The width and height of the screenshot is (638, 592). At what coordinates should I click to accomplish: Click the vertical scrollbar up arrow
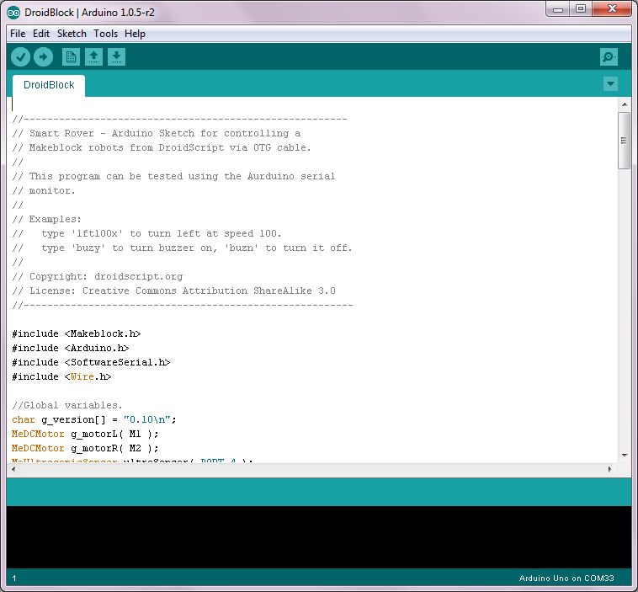(x=625, y=104)
